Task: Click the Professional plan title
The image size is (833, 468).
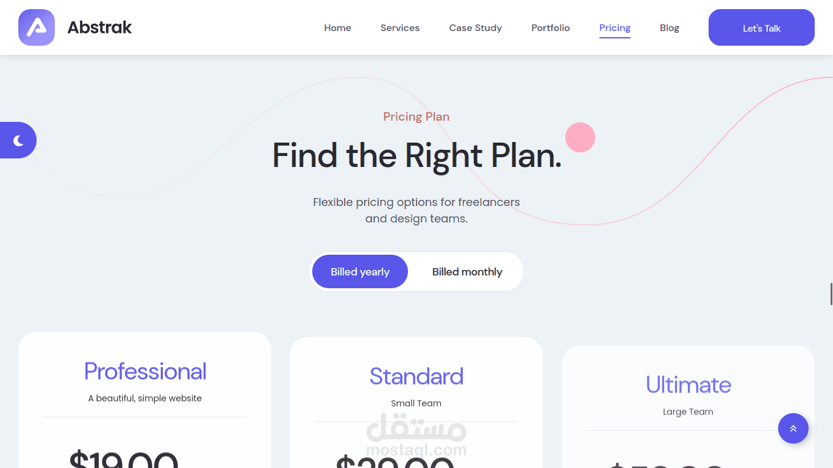Action: [145, 371]
